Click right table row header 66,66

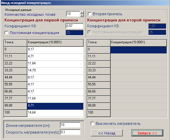click(x=99, y=92)
